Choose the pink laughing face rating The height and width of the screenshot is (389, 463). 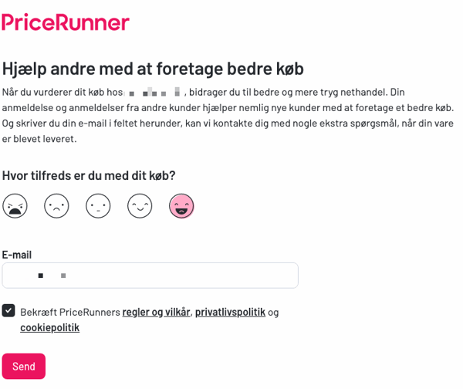(x=181, y=206)
